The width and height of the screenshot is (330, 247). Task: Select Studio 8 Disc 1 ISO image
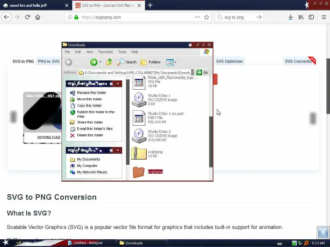click(139, 100)
